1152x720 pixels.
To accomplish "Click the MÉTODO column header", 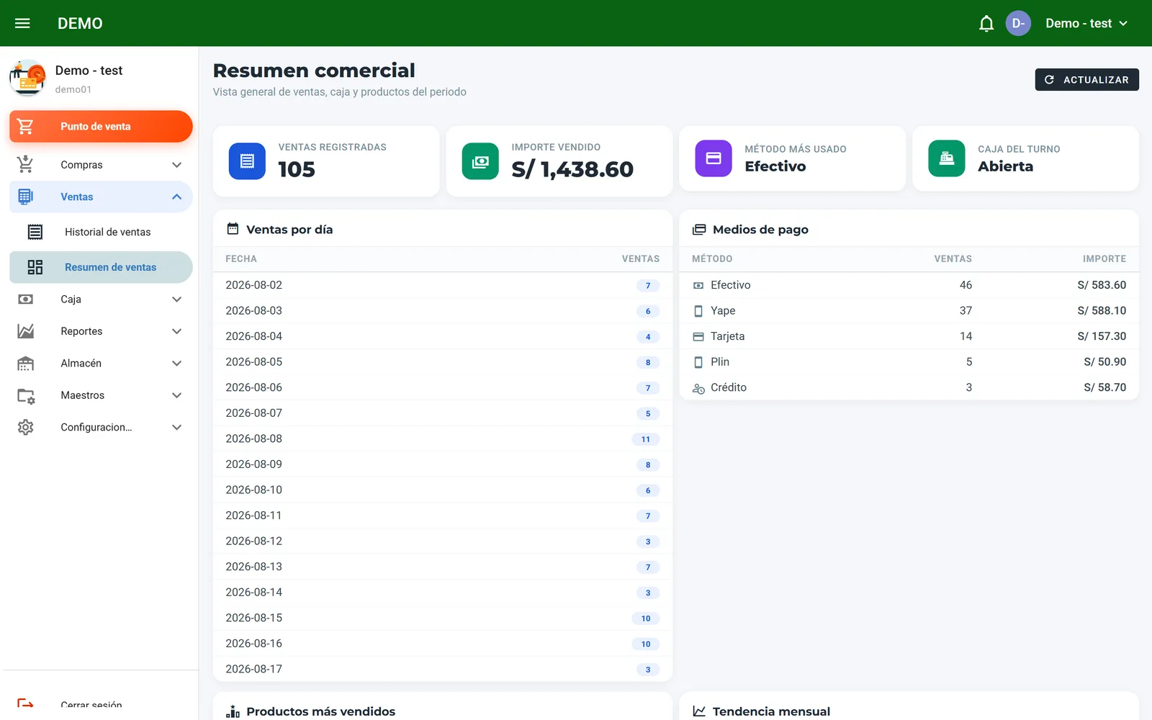I will click(712, 259).
